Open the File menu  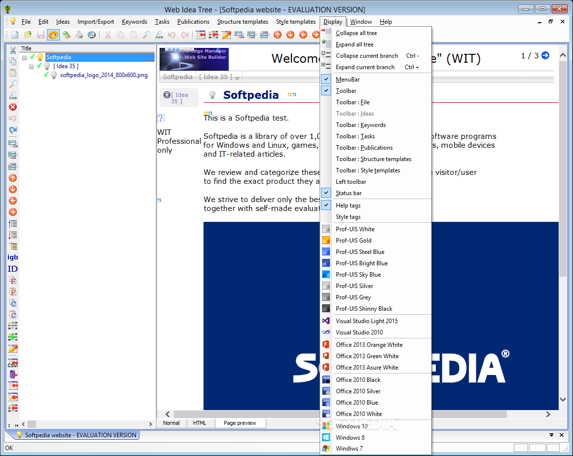point(26,22)
